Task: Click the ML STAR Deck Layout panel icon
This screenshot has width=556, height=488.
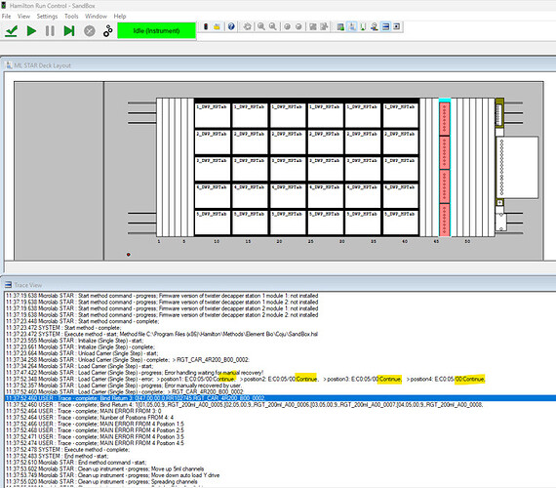Action: 9,65
